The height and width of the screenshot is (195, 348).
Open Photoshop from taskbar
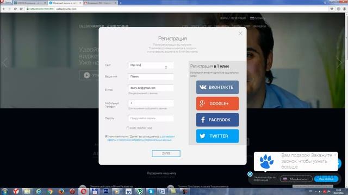click(x=106, y=191)
